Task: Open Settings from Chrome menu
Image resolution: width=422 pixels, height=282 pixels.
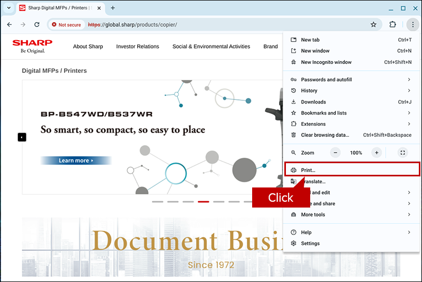Action: tap(351, 243)
